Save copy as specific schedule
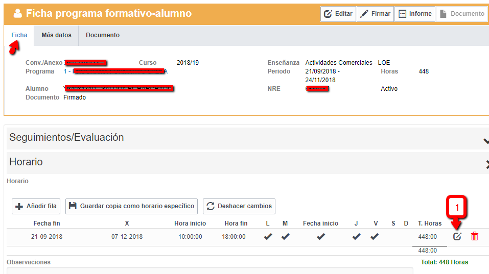This screenshot has height=274, width=489. pos(132,206)
